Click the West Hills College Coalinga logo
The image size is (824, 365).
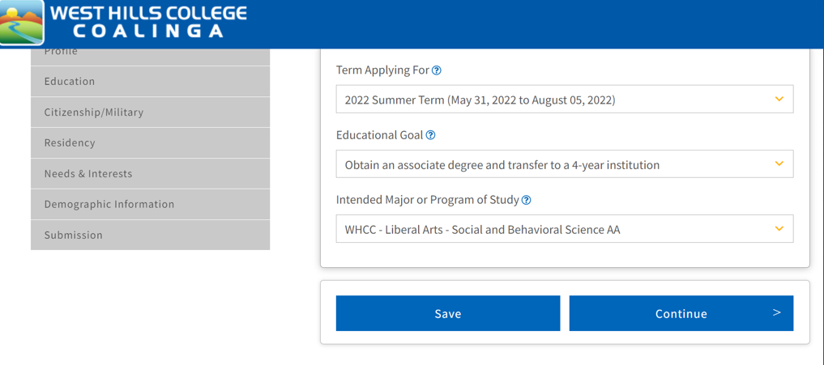point(123,22)
